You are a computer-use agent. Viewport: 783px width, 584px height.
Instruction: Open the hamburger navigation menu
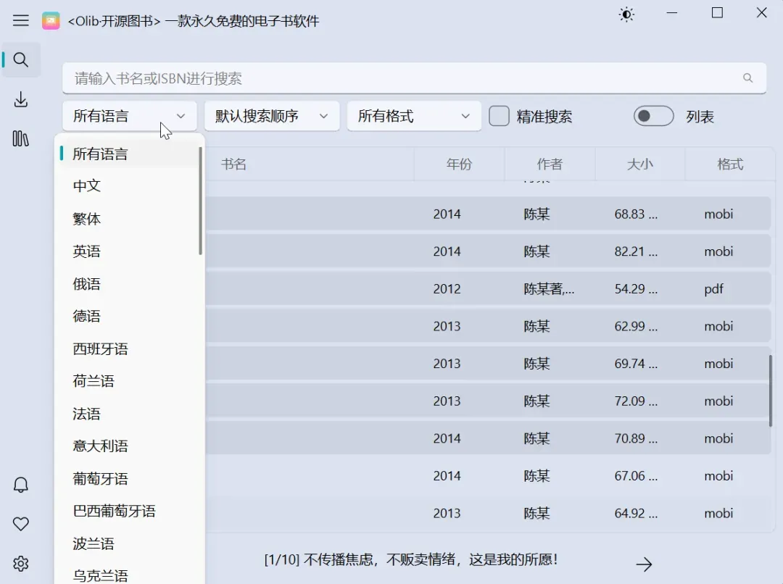[21, 20]
